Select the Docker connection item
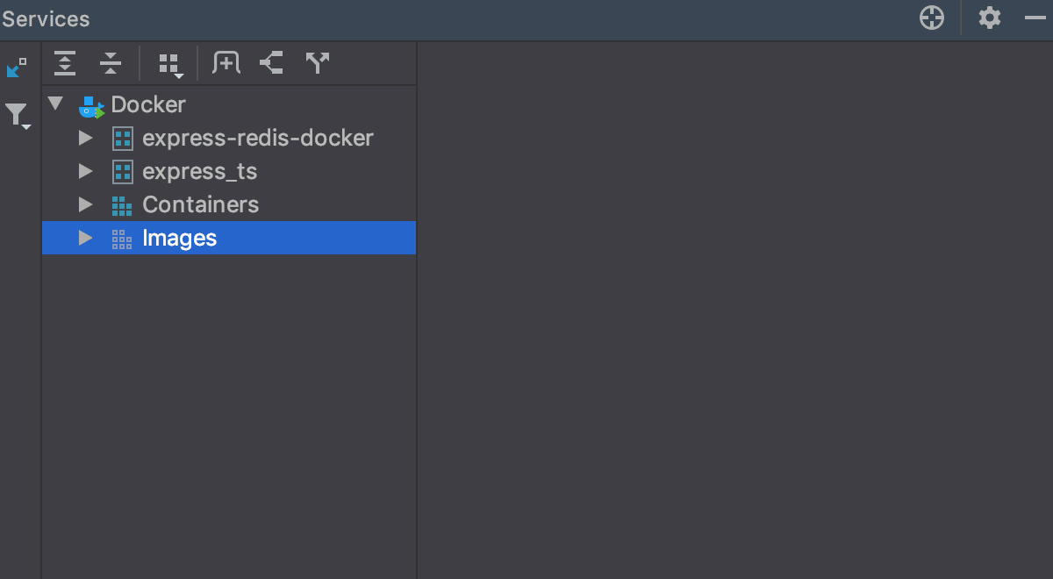1053x579 pixels. [x=148, y=104]
